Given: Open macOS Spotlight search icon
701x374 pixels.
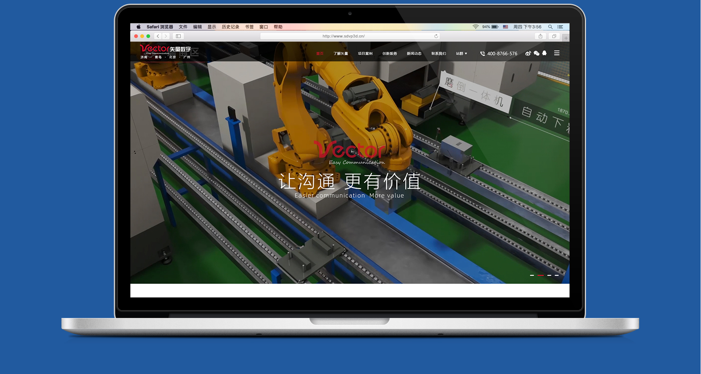Looking at the screenshot, I should pyautogui.click(x=550, y=27).
